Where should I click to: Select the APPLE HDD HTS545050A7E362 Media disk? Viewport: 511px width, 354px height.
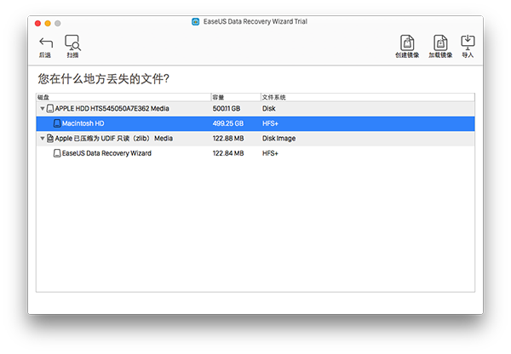point(255,108)
